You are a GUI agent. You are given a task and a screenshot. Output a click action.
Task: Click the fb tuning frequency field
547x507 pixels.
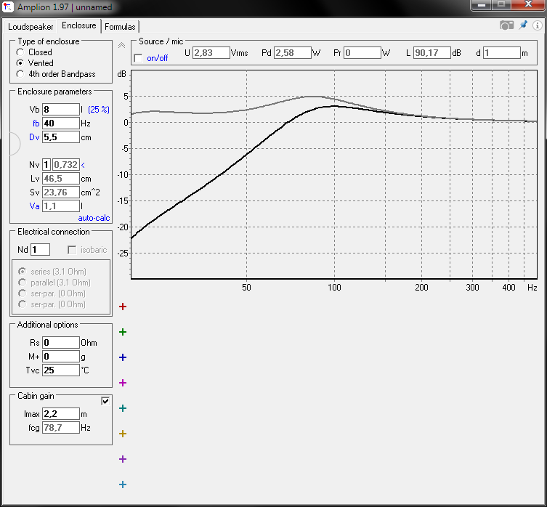click(x=61, y=123)
